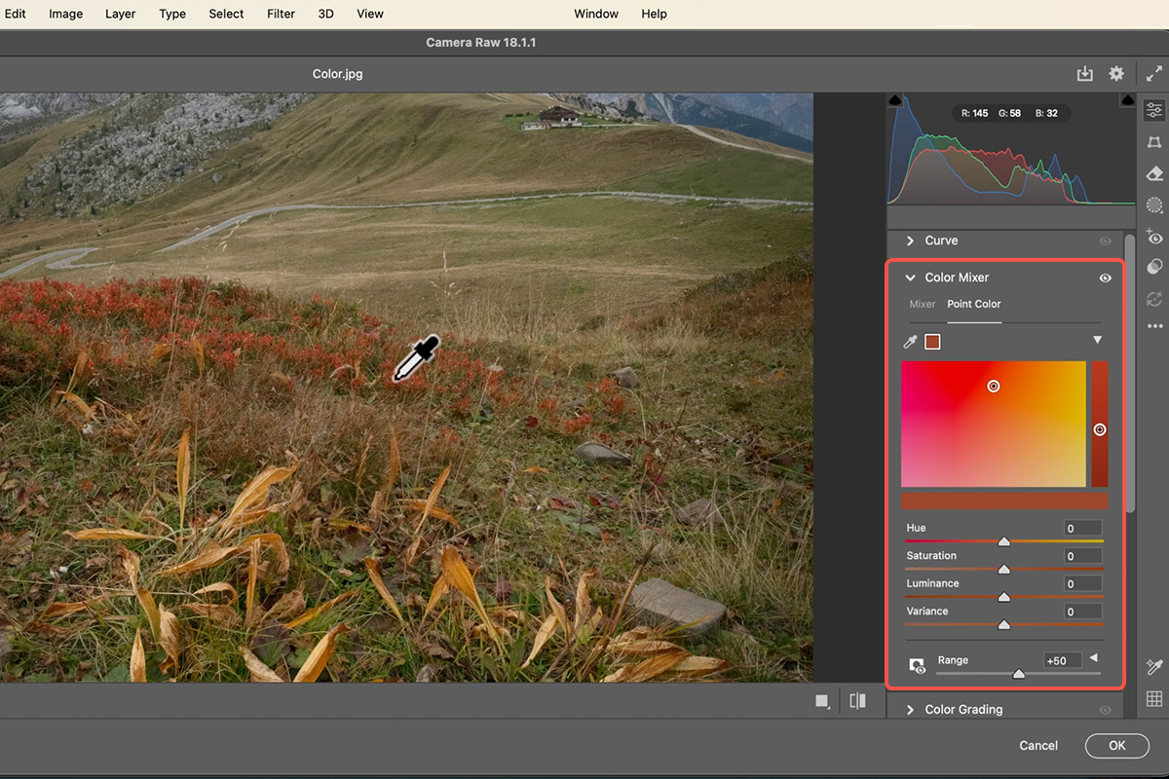Open Camera Raw preferences gear
The width and height of the screenshot is (1169, 779).
1116,74
